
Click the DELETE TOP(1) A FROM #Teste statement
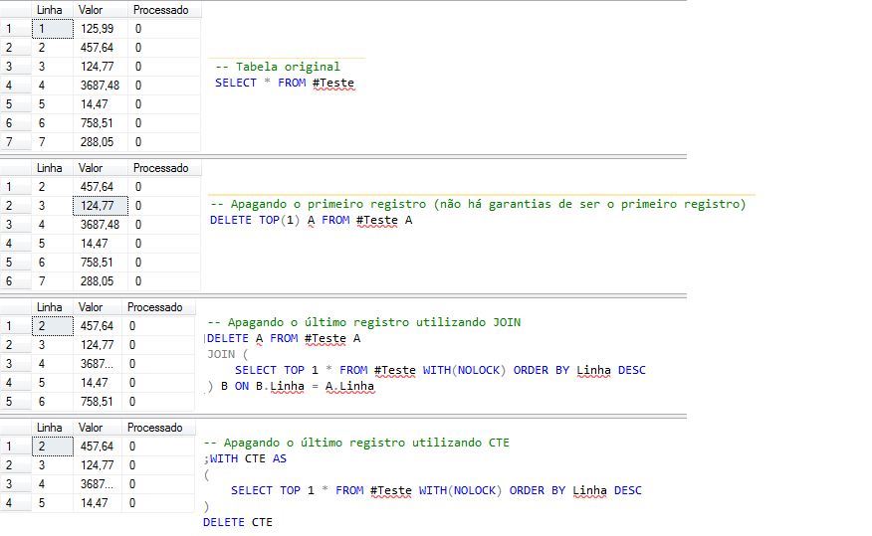tap(311, 220)
